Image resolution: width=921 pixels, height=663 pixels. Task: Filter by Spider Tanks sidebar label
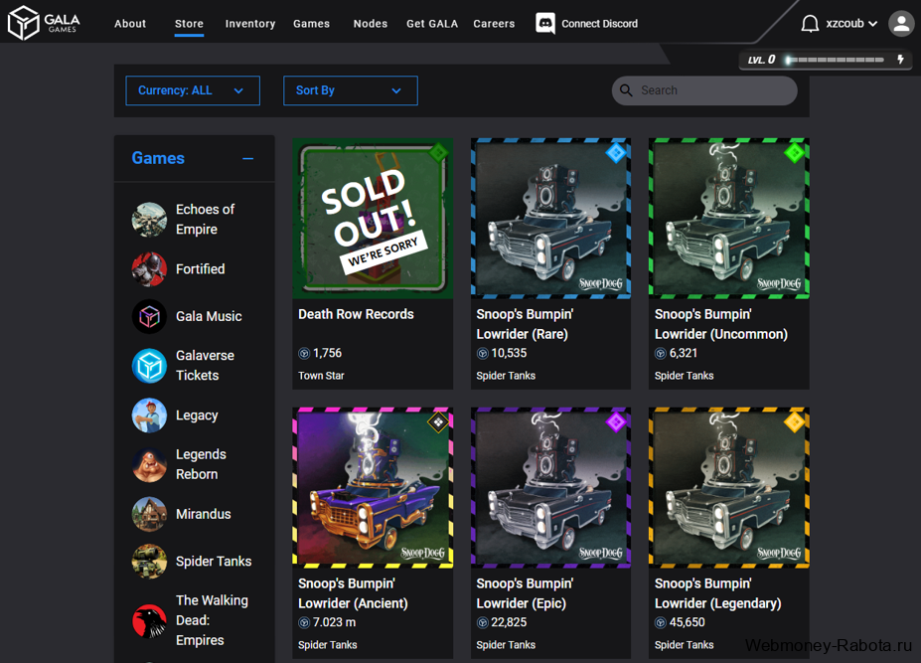(x=214, y=562)
